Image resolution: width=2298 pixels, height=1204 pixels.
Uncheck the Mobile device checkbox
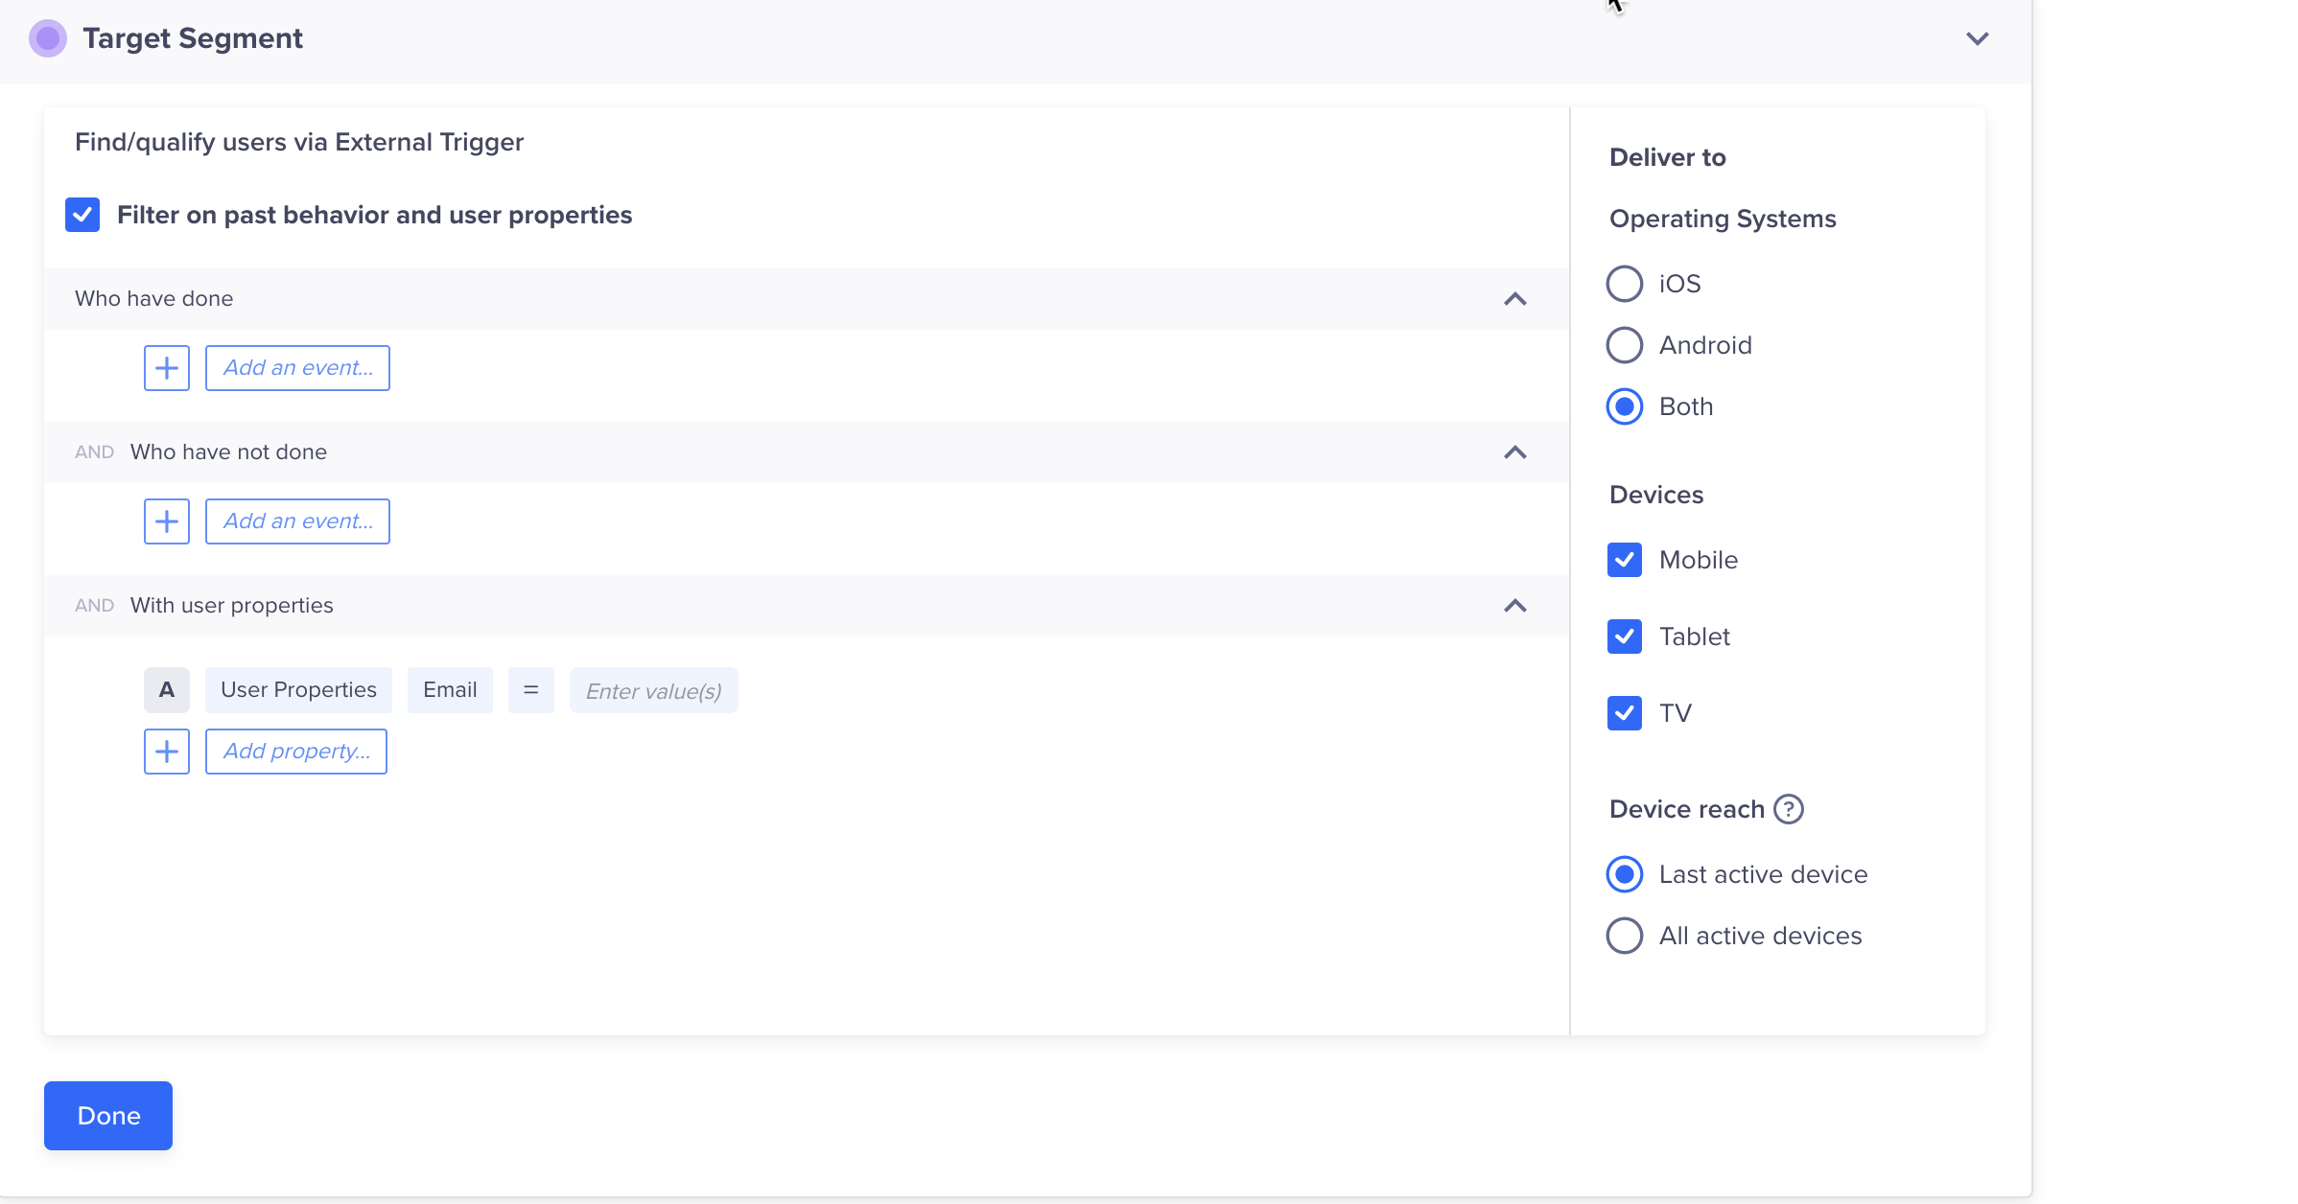1625,560
